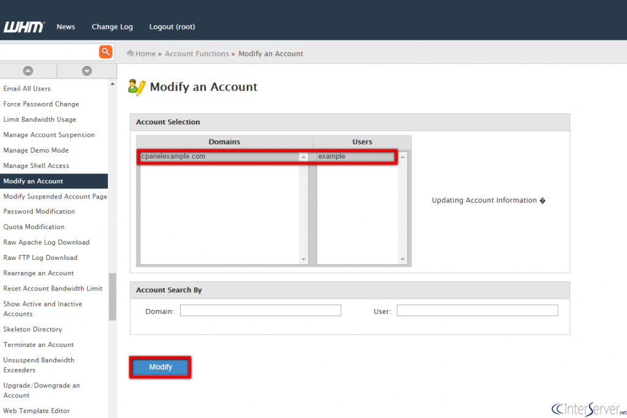The width and height of the screenshot is (627, 418).
Task: Click the sidebar expand down-arrow button
Action: pyautogui.click(x=86, y=71)
